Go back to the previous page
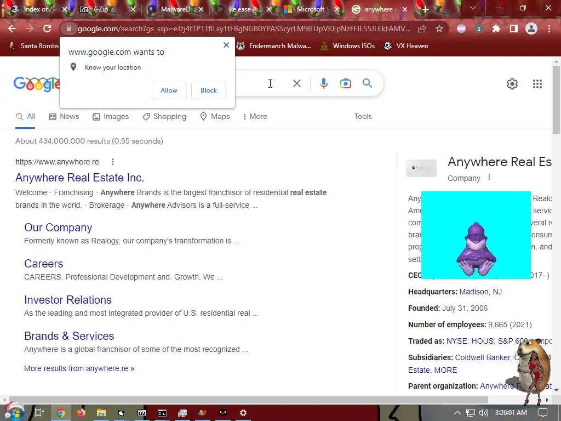Screen dimensions: 561x421 tap(12, 29)
